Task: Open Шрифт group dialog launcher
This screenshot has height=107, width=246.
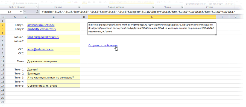Action: point(79,7)
